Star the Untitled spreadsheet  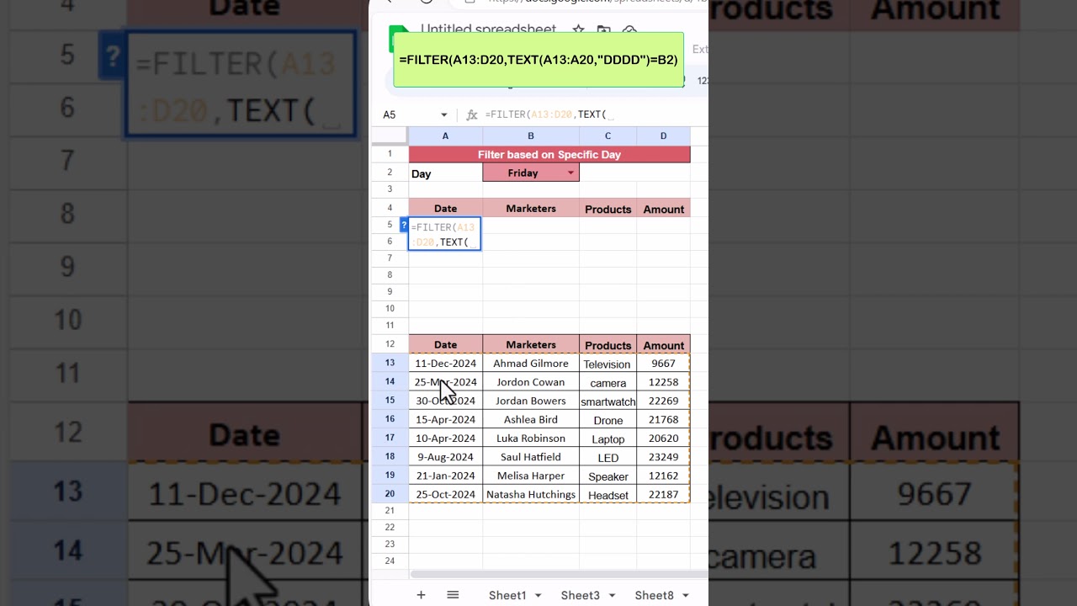pyautogui.click(x=578, y=30)
